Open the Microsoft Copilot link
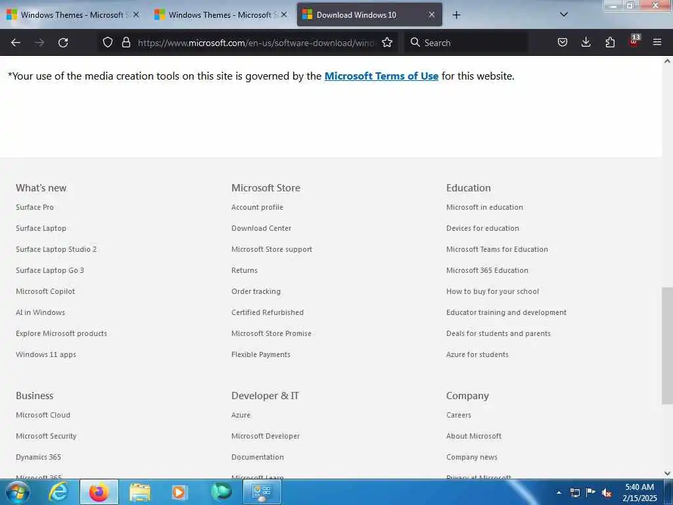The image size is (673, 505). click(45, 291)
